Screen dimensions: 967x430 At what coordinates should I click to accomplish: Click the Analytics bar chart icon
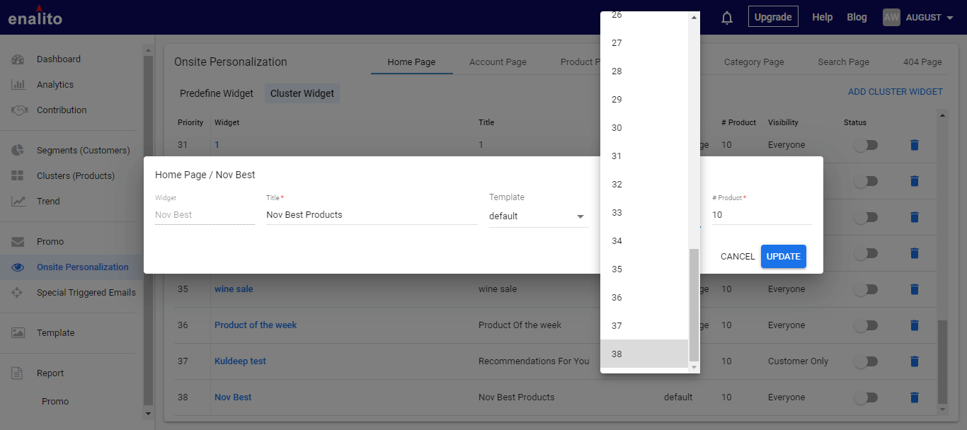(18, 85)
